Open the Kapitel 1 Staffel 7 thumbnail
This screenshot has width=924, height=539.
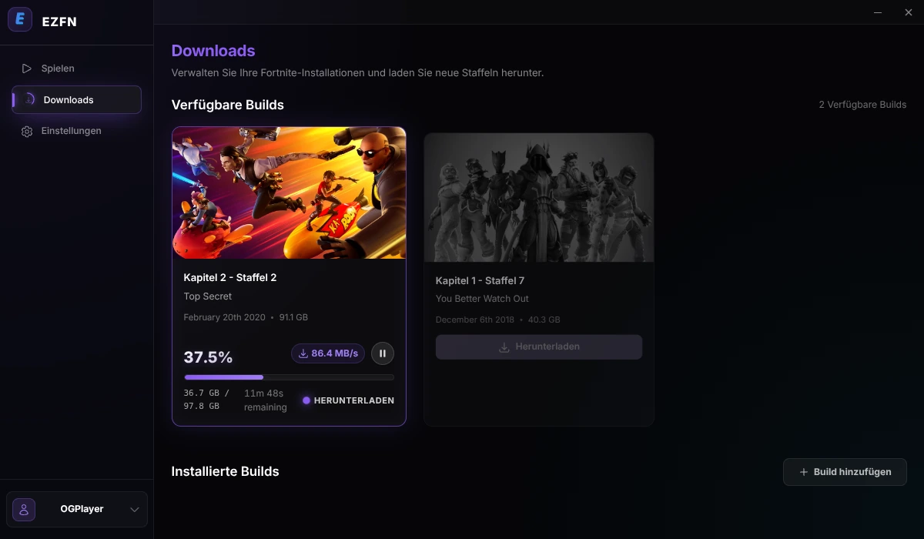(539, 197)
